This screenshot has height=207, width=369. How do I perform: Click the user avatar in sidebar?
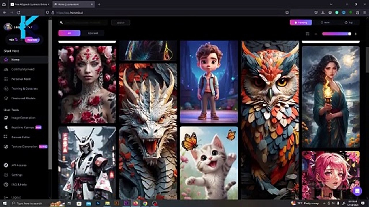[8, 27]
